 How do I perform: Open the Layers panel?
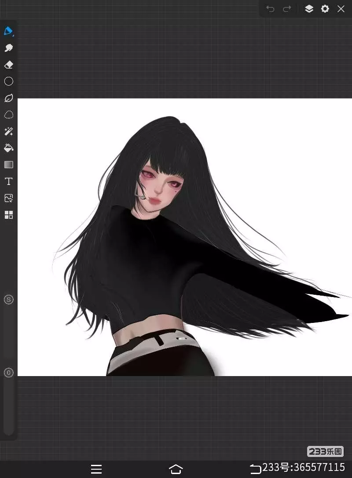click(x=309, y=9)
